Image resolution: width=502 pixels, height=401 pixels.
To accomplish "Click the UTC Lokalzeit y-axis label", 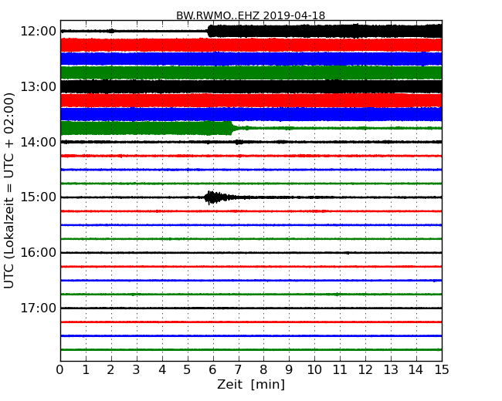I will [x=9, y=190].
